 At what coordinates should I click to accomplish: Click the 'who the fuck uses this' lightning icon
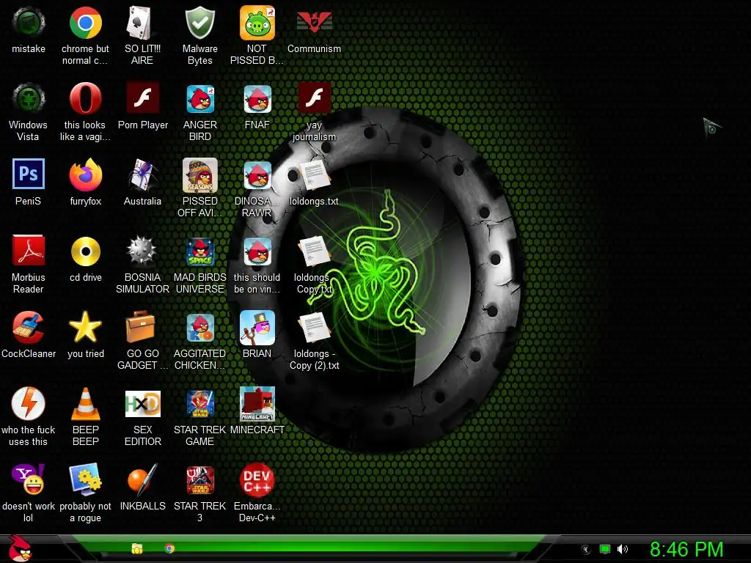pos(29,403)
